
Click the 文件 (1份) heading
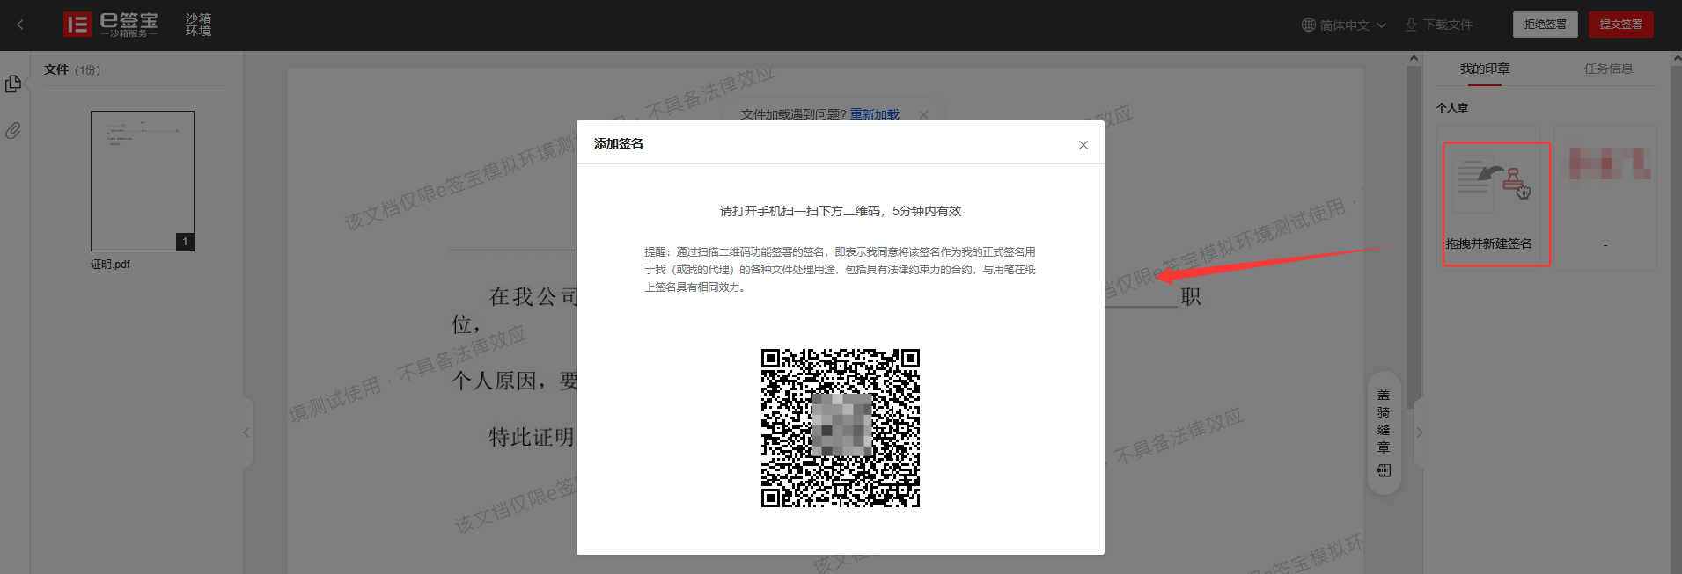(72, 69)
